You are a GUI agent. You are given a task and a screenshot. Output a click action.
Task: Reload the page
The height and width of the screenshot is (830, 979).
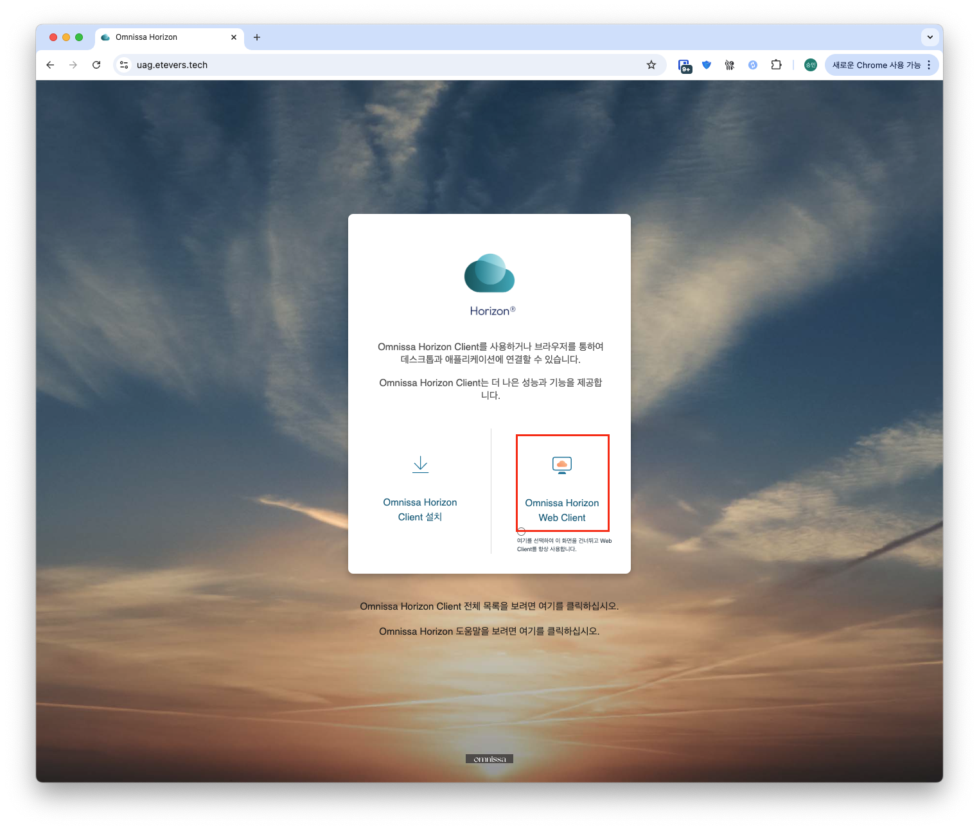click(x=96, y=65)
